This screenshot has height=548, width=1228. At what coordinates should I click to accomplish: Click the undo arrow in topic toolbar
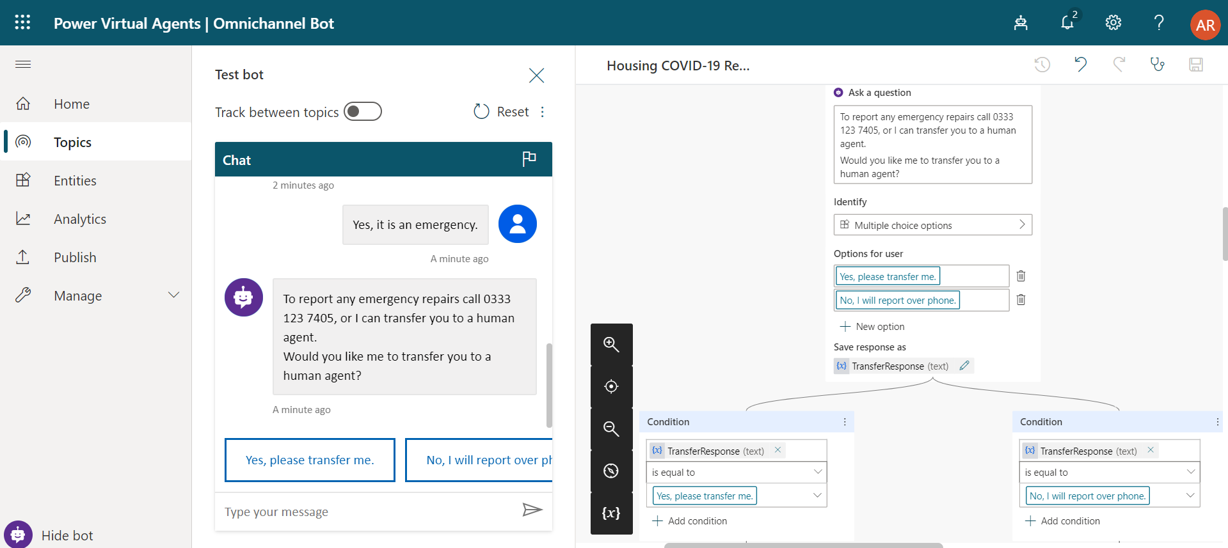pos(1080,65)
